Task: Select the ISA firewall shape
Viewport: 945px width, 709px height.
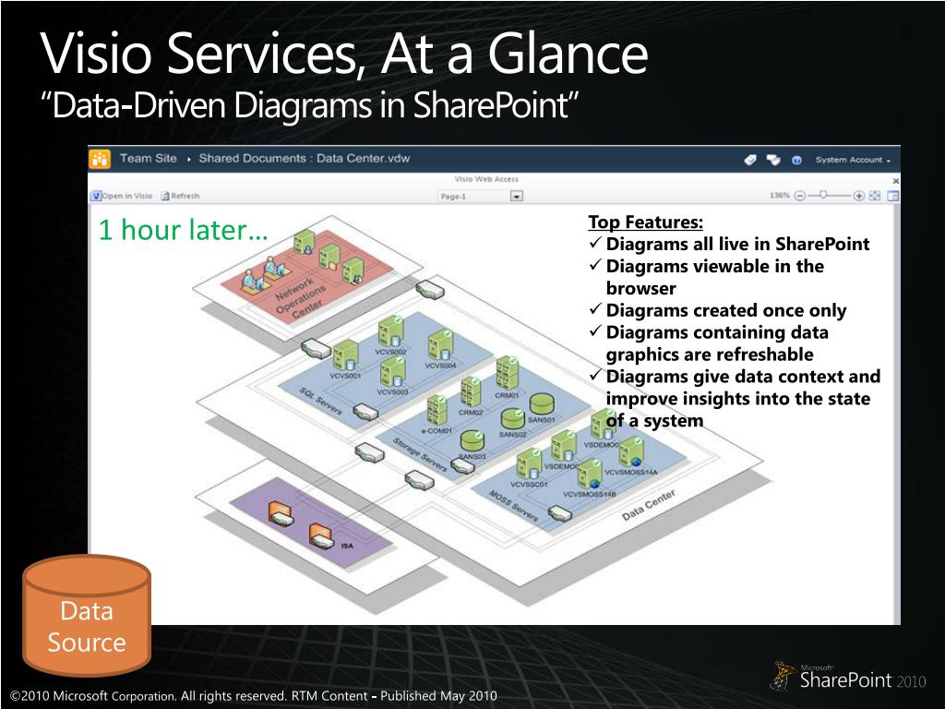Action: [321, 536]
